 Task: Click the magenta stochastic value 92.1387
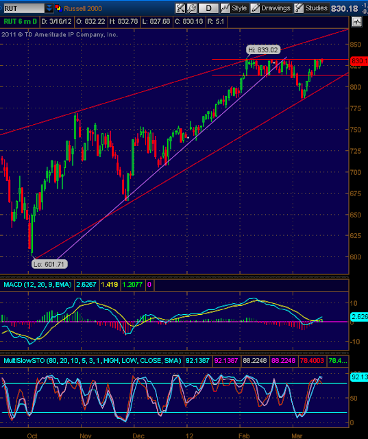[x=226, y=361]
